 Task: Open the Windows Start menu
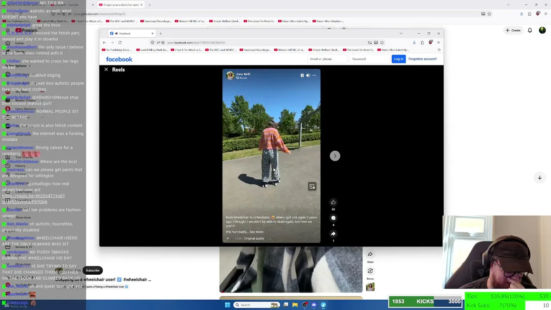pyautogui.click(x=228, y=305)
